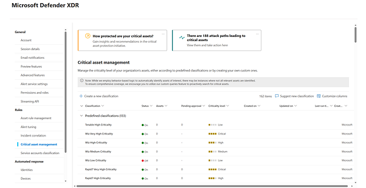Open Wiz Low Criticality classification
The width and height of the screenshot is (366, 188).
click(x=96, y=160)
